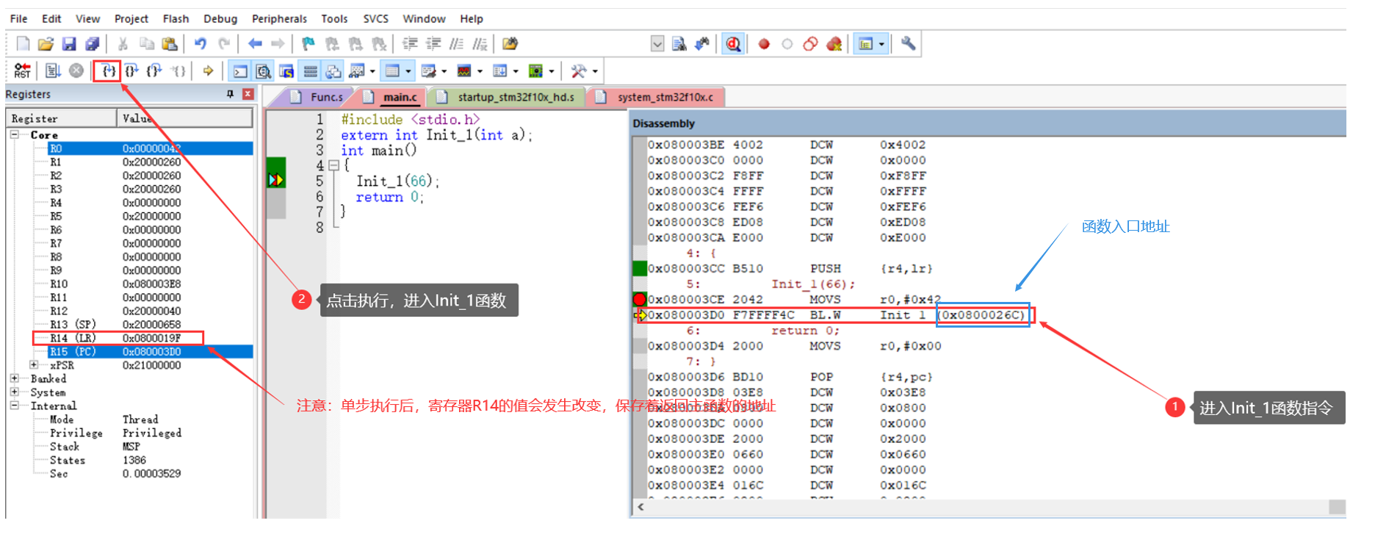Step over the current line
Viewport: 1386px width, 537px height.
(x=131, y=71)
